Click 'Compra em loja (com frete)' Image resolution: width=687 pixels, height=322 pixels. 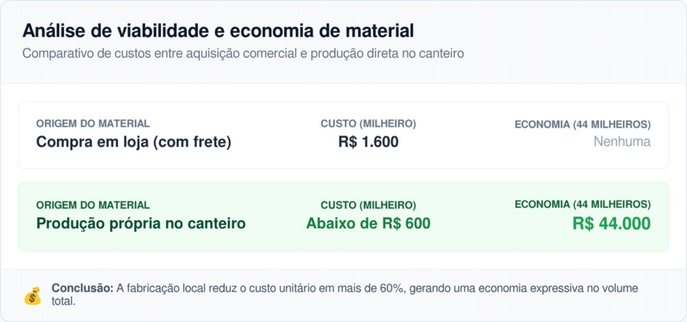(134, 142)
